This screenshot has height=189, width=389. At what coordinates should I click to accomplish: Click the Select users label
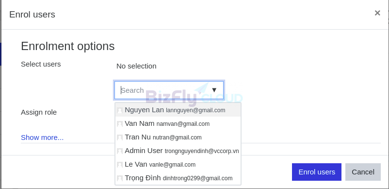coord(41,64)
